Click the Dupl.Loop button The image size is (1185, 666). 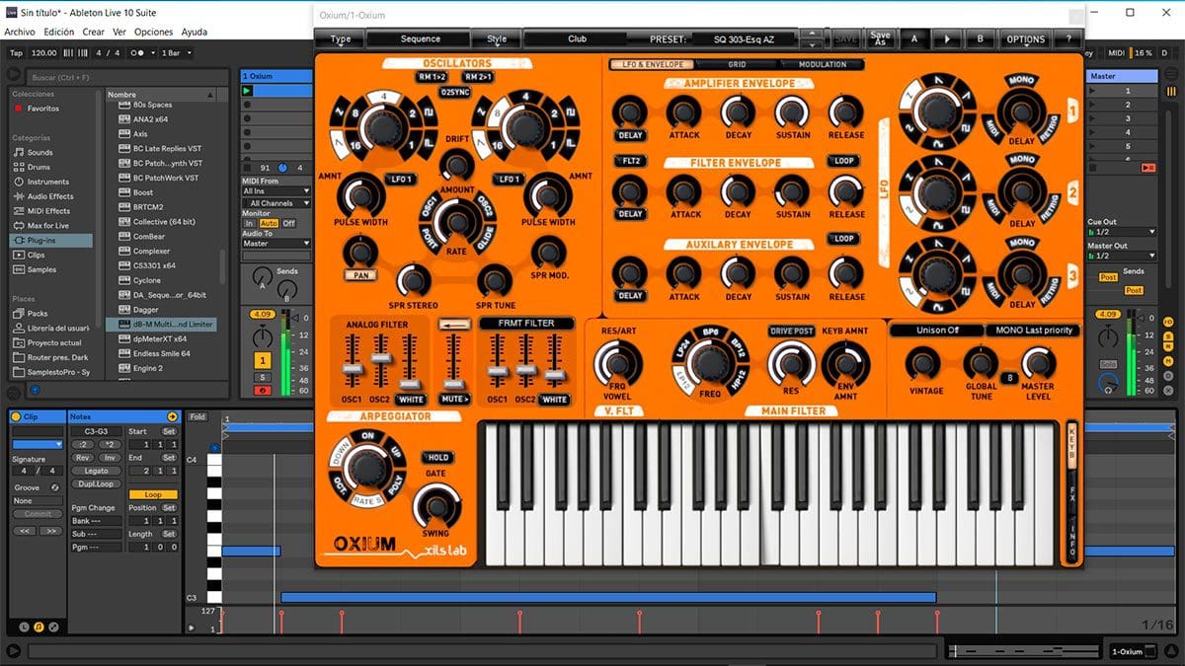click(97, 483)
